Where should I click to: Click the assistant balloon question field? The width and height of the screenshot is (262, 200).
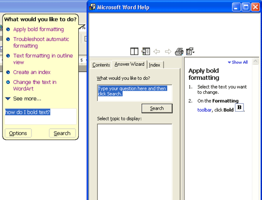point(40,116)
